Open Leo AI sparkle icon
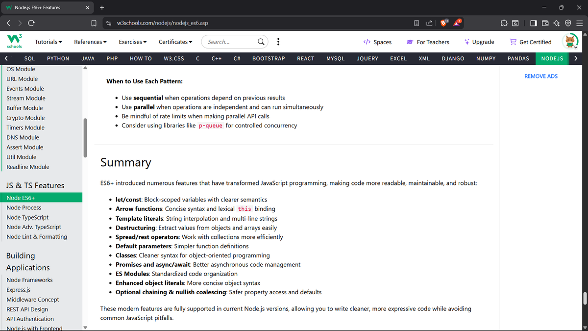 pos(557,23)
